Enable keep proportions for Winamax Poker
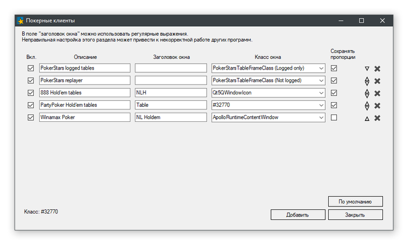The height and width of the screenshot is (245, 408). pyautogui.click(x=334, y=117)
